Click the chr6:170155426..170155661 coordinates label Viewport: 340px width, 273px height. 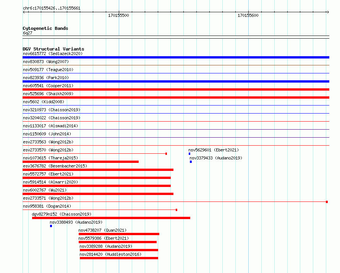(x=52, y=8)
